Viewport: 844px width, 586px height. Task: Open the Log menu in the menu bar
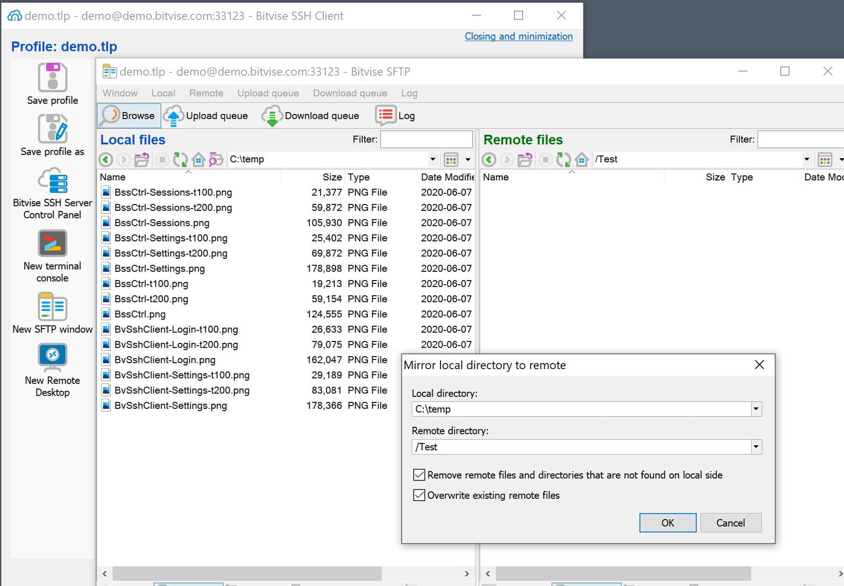[409, 93]
